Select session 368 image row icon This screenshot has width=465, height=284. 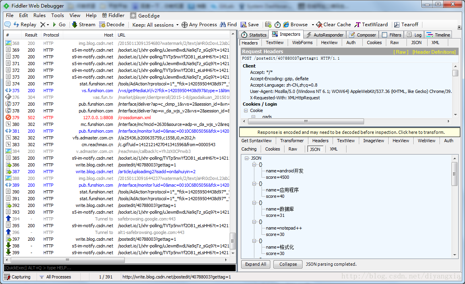(8, 43)
